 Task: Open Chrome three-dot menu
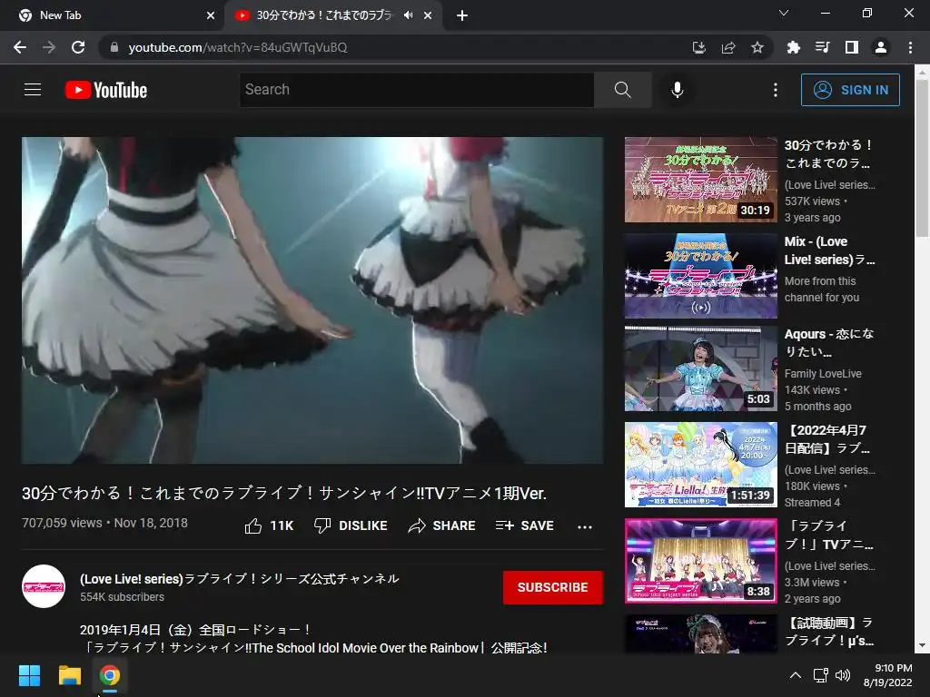[x=910, y=47]
